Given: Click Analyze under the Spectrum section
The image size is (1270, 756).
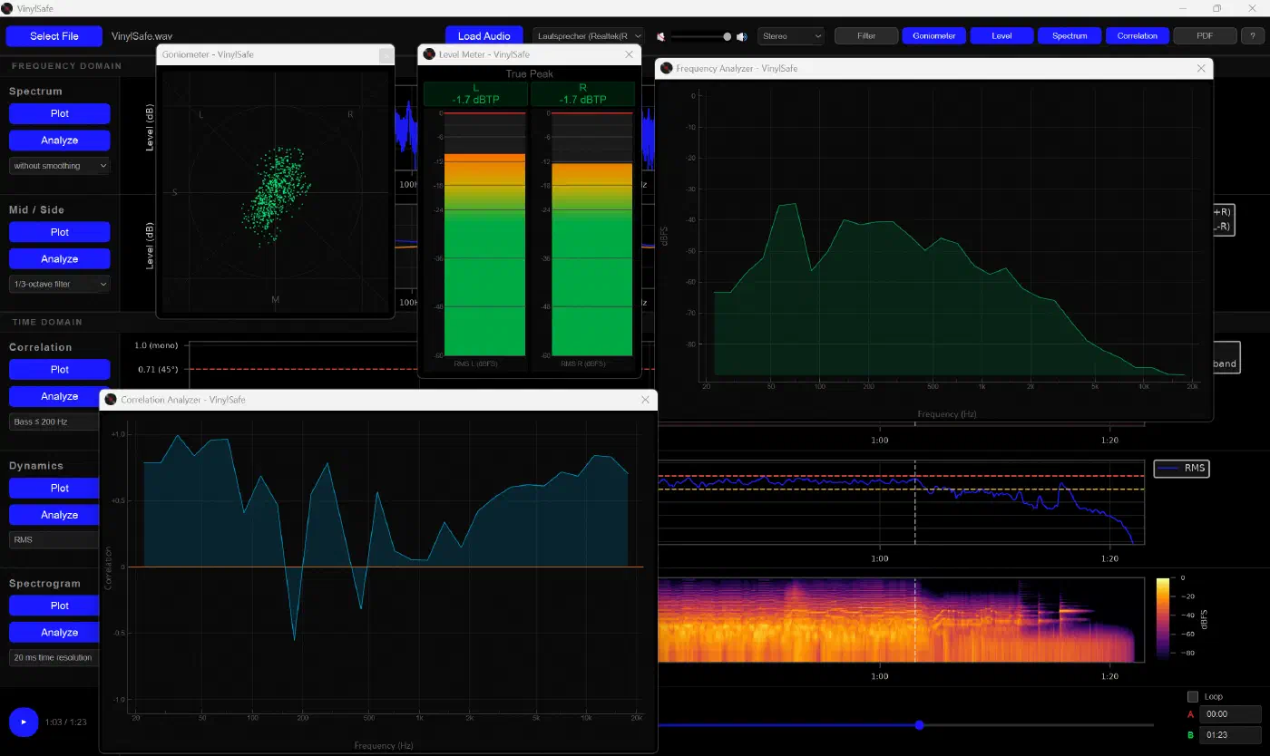Looking at the screenshot, I should [x=60, y=141].
